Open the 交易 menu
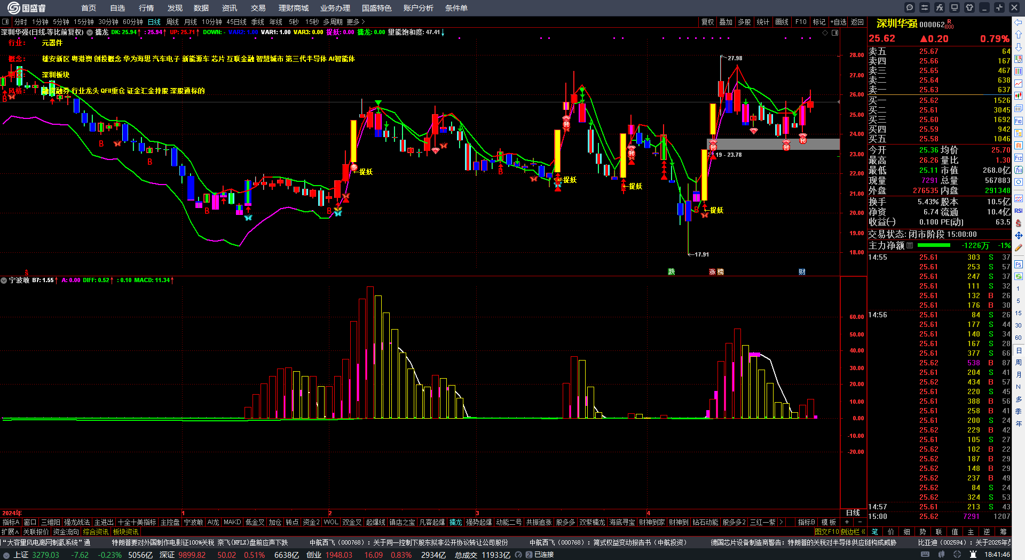 [x=258, y=8]
